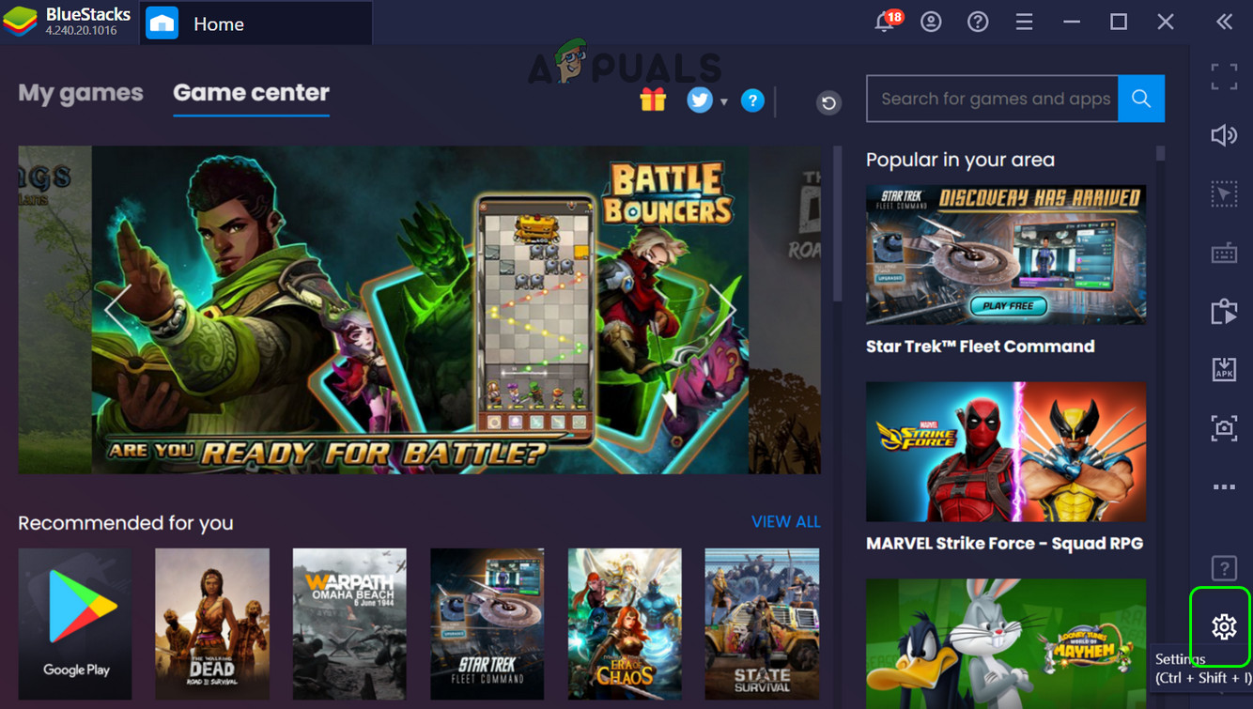Open The Walking Dead game tile
The image size is (1253, 709).
[212, 624]
